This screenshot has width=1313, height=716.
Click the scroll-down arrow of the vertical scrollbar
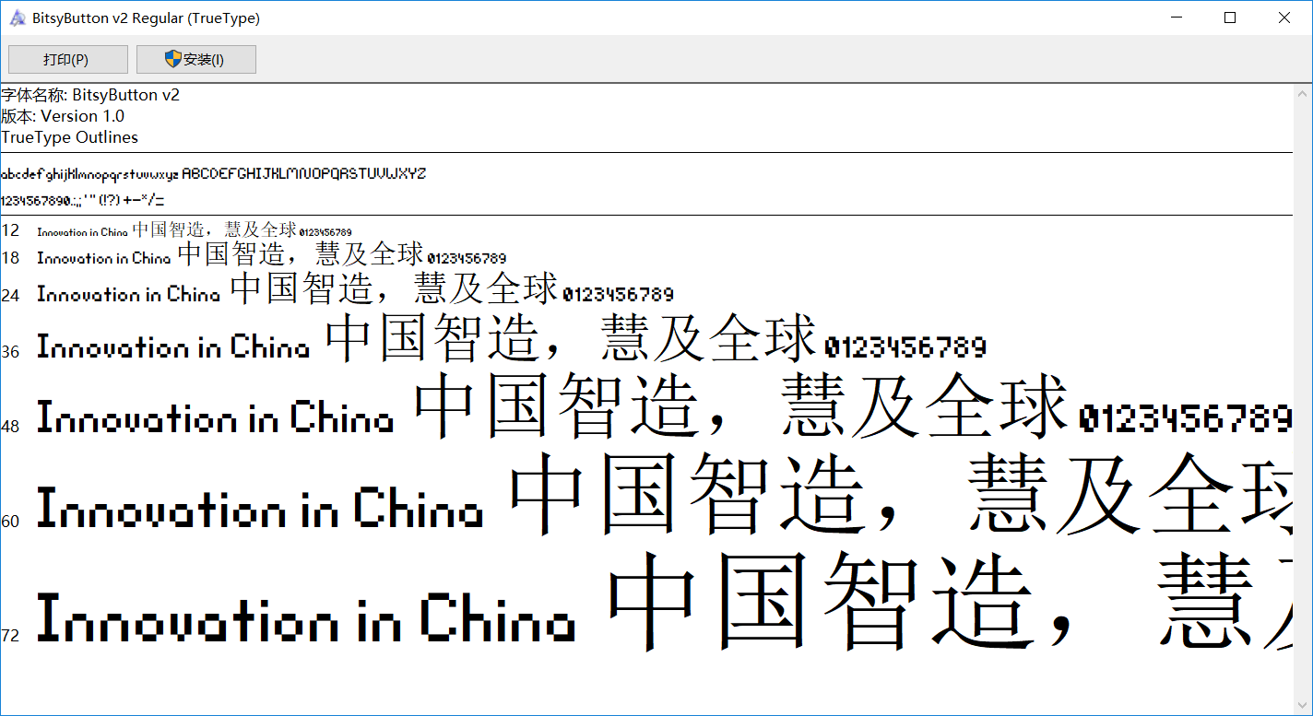tap(1303, 705)
